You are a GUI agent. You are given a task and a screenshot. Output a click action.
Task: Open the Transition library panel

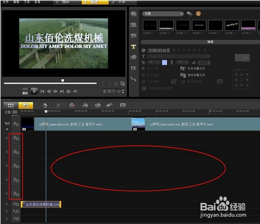tap(134, 35)
